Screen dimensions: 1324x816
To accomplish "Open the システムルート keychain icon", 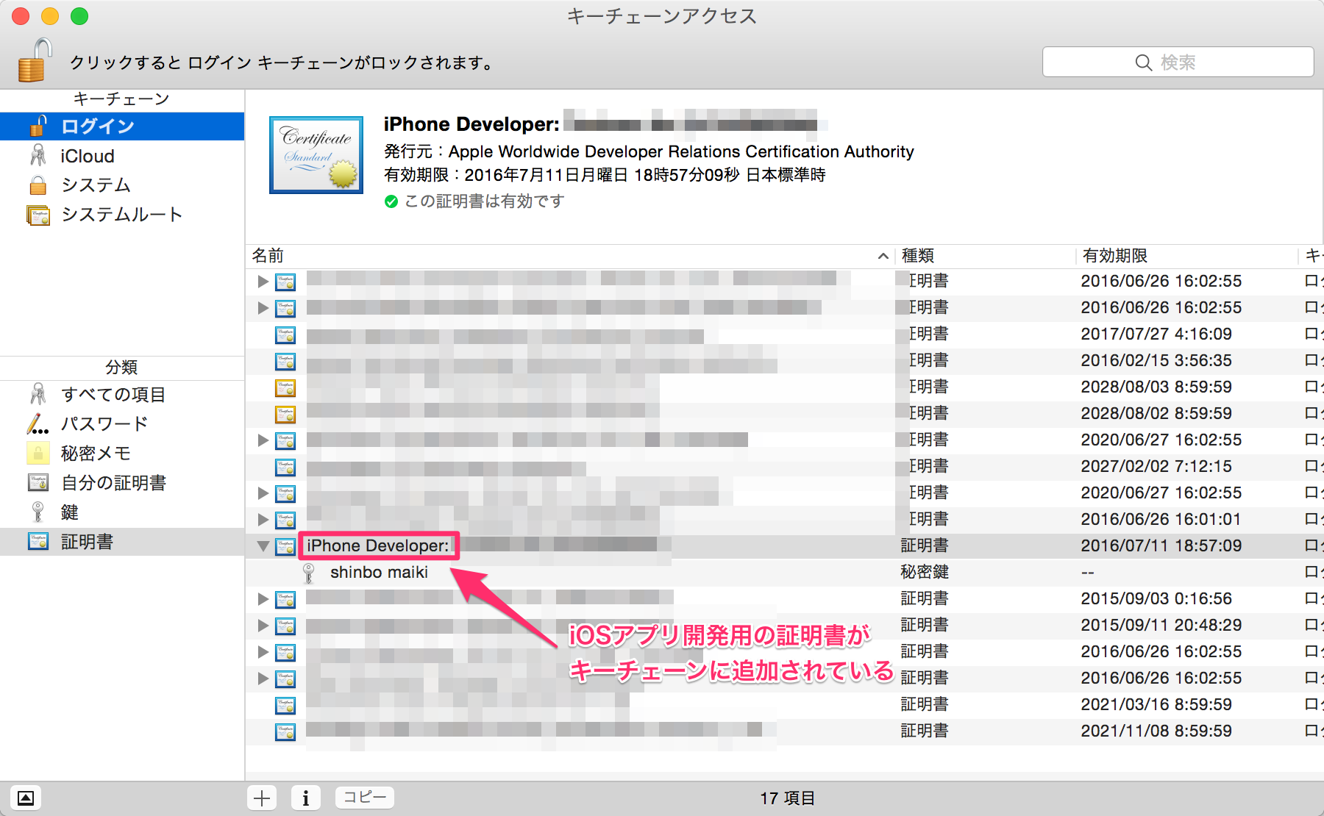I will tap(38, 215).
